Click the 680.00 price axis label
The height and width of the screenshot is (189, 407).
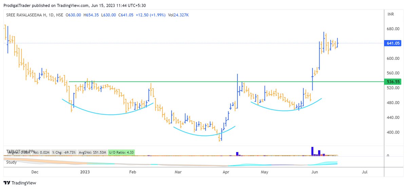click(x=393, y=29)
